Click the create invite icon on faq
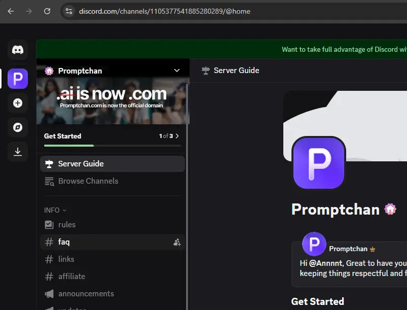Screen dimensions: 407x310 [177, 242]
